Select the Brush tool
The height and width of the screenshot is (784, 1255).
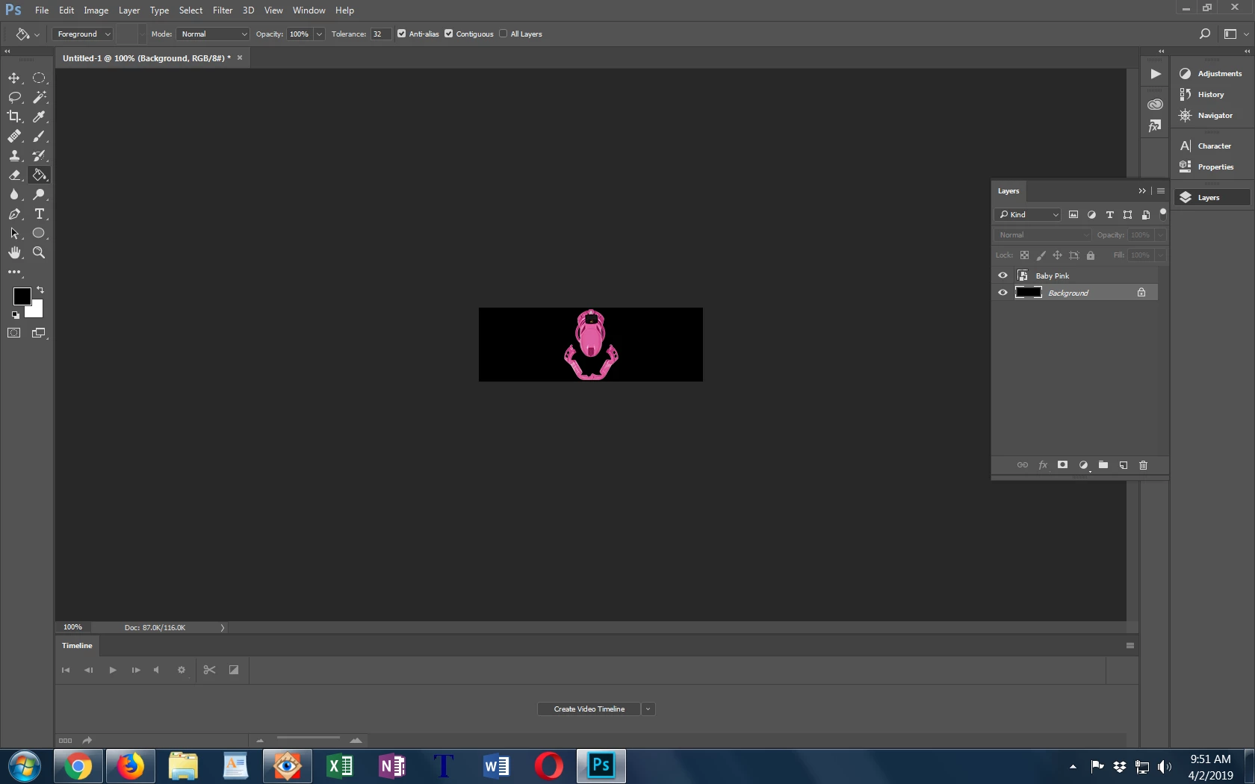coord(39,136)
